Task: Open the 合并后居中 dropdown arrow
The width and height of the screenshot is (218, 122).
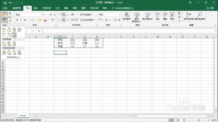Action: 96,20
